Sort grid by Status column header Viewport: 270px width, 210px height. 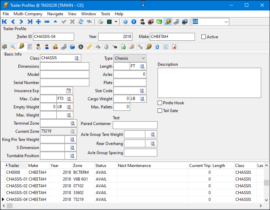101,166
